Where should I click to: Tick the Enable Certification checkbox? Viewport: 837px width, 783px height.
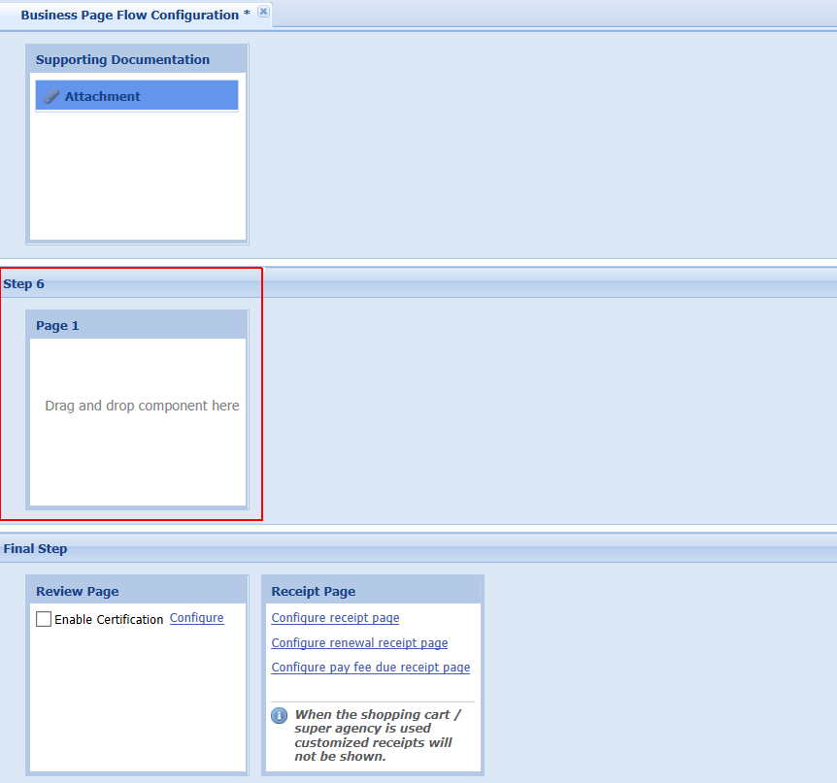[44, 619]
